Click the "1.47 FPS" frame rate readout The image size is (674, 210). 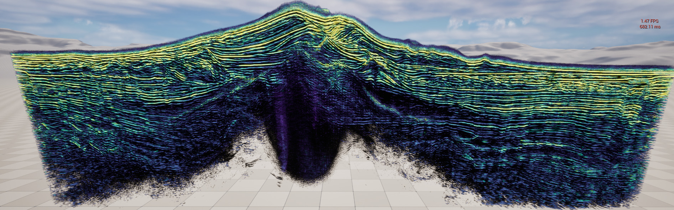click(x=649, y=21)
